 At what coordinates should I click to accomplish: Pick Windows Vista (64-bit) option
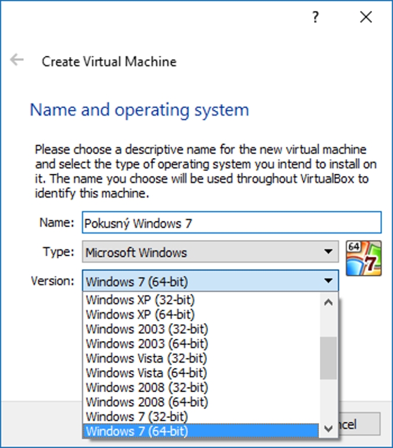[x=146, y=373]
